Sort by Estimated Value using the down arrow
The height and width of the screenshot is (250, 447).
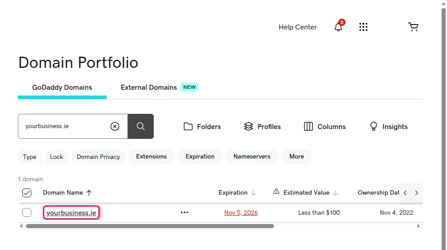coord(335,193)
